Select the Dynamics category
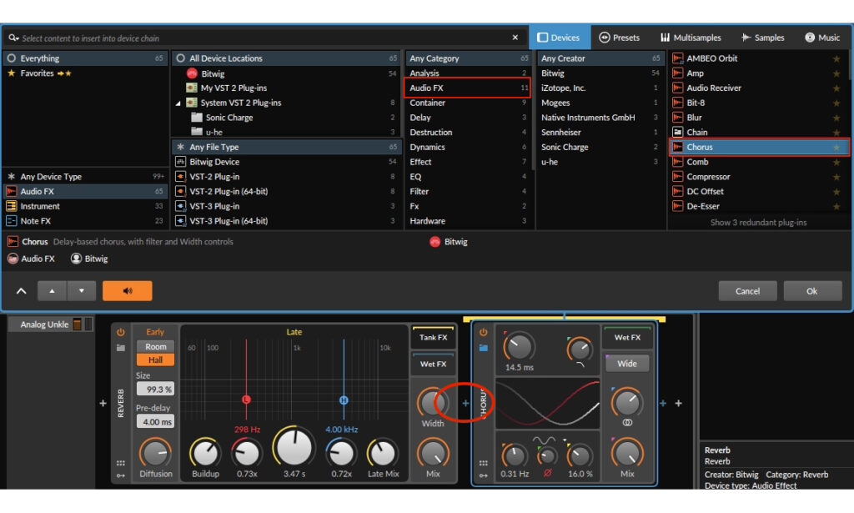The height and width of the screenshot is (513, 854). 468,147
